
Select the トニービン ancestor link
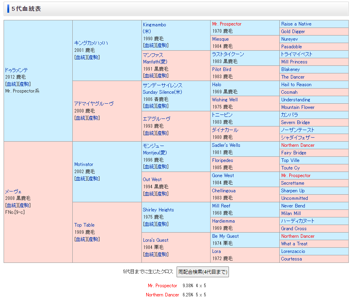[x=222, y=115]
